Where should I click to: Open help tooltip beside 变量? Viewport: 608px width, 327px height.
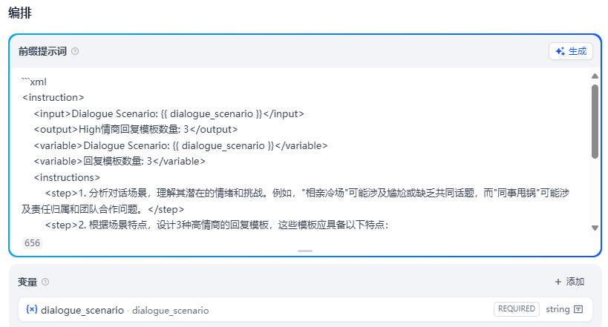coord(45,282)
